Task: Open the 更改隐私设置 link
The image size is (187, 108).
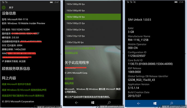Action: tap(71, 53)
